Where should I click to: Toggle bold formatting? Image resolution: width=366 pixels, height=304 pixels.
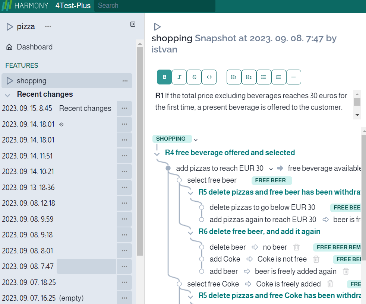pyautogui.click(x=164, y=77)
